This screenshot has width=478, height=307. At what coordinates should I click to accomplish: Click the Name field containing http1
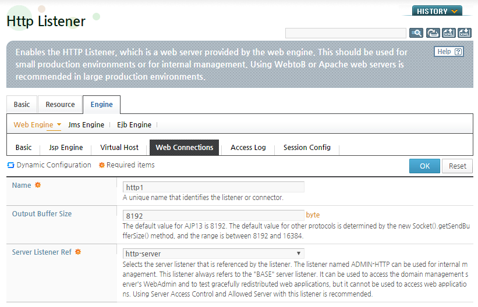tap(214, 187)
